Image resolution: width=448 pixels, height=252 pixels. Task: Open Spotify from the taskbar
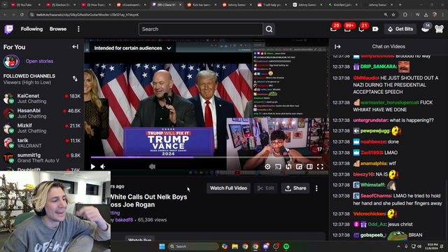point(286,246)
